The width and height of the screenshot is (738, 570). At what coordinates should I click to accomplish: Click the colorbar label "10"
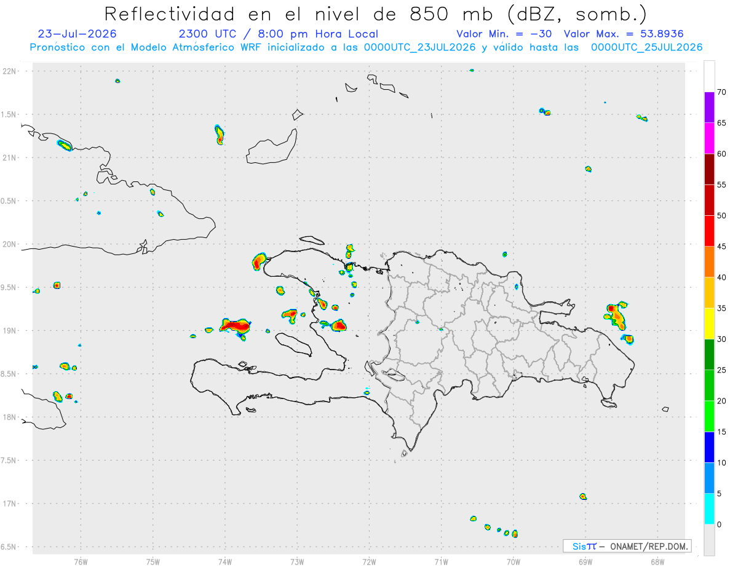point(721,463)
